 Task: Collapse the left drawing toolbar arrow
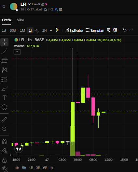(x=10, y=155)
